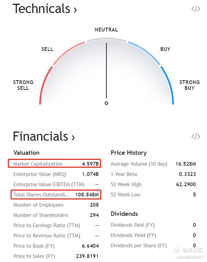207x262 pixels.
Task: Expand the Technicals heading chevron
Action: point(75,10)
